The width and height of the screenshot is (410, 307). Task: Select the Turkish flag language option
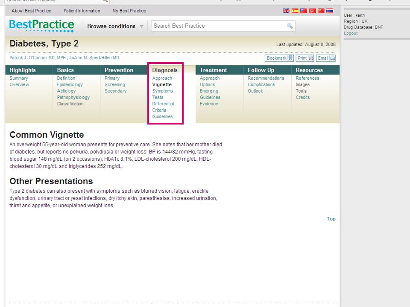point(312,11)
